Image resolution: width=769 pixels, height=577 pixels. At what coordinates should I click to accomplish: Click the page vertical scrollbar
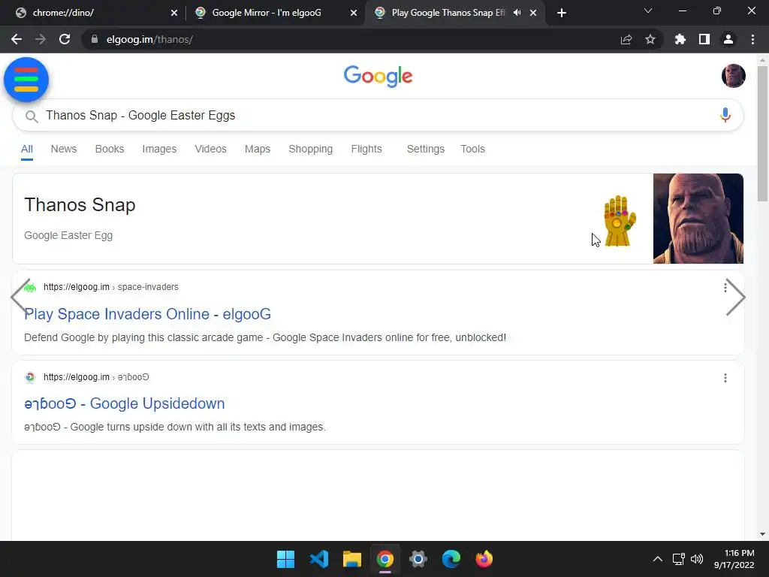(762, 134)
